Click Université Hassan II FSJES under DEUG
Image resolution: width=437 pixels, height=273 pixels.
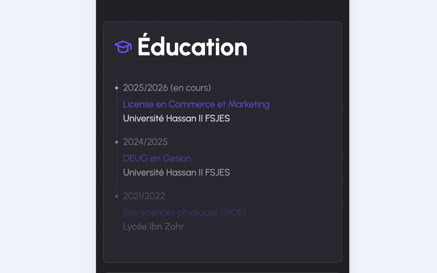click(x=176, y=172)
